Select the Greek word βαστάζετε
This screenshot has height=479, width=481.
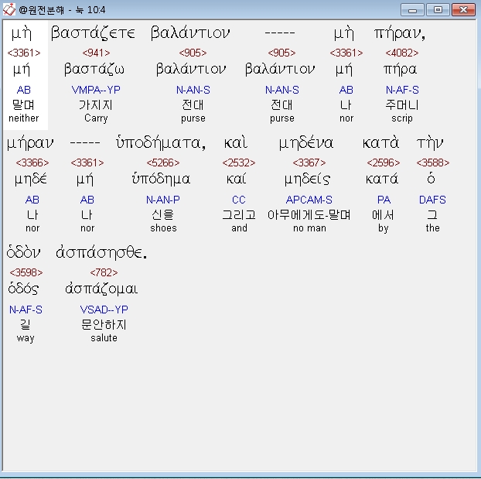(x=93, y=33)
